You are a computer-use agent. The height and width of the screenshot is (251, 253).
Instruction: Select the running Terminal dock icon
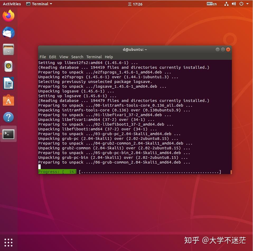pos(8,134)
